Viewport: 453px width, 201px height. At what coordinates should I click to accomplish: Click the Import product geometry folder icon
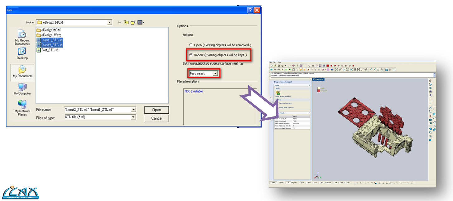tap(278, 93)
